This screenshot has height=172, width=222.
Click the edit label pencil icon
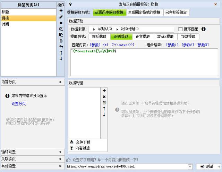61,17
